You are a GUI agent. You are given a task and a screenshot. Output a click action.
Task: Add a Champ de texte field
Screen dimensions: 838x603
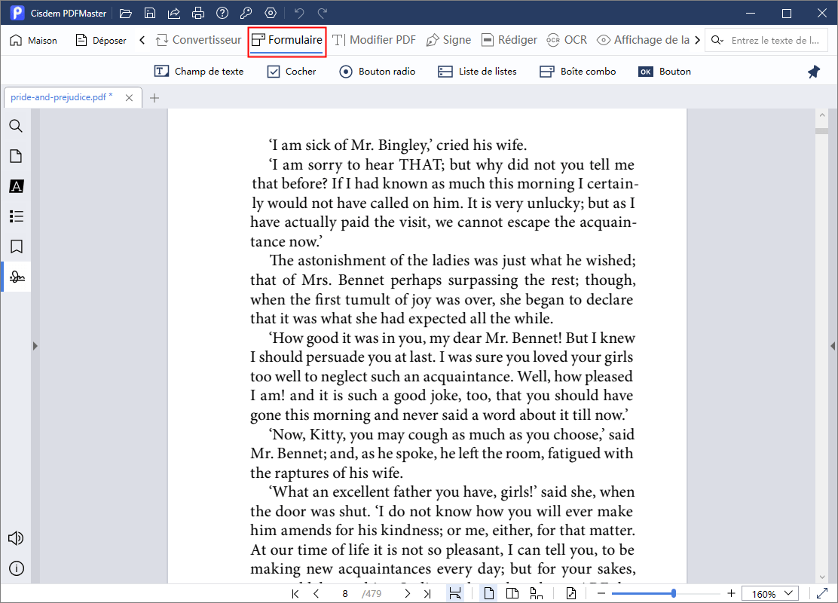[199, 72]
